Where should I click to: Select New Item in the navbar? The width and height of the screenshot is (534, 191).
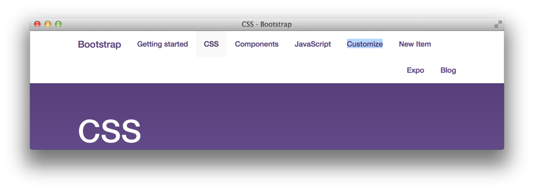[x=415, y=44]
